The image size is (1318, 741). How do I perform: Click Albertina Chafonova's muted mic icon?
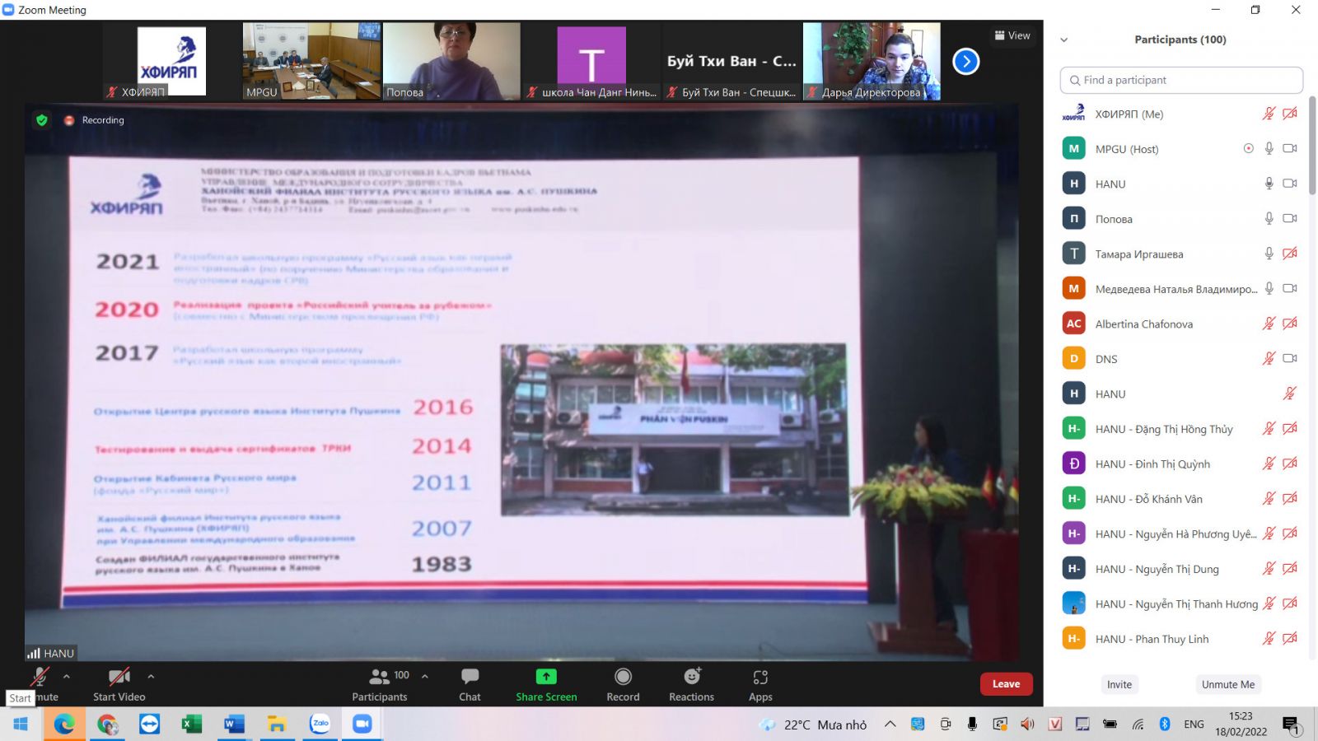(x=1269, y=324)
